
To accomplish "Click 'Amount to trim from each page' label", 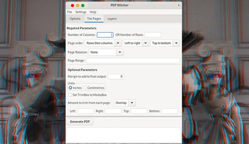I will click(x=89, y=103).
